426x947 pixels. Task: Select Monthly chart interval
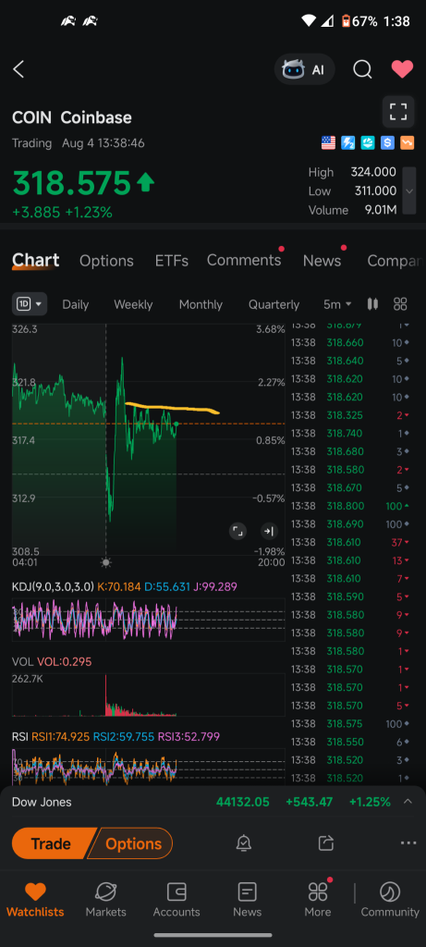coord(201,304)
